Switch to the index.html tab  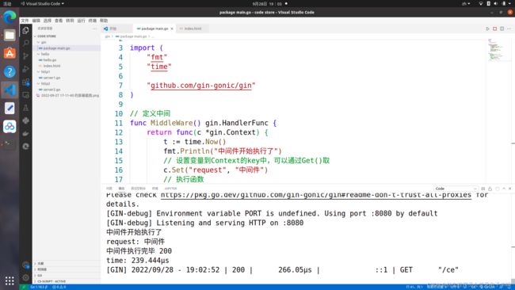(193, 29)
